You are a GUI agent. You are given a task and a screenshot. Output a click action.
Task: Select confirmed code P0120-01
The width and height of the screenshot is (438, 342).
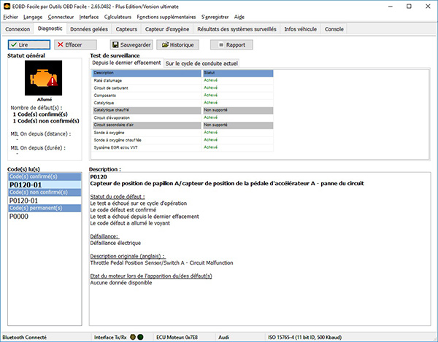point(45,184)
